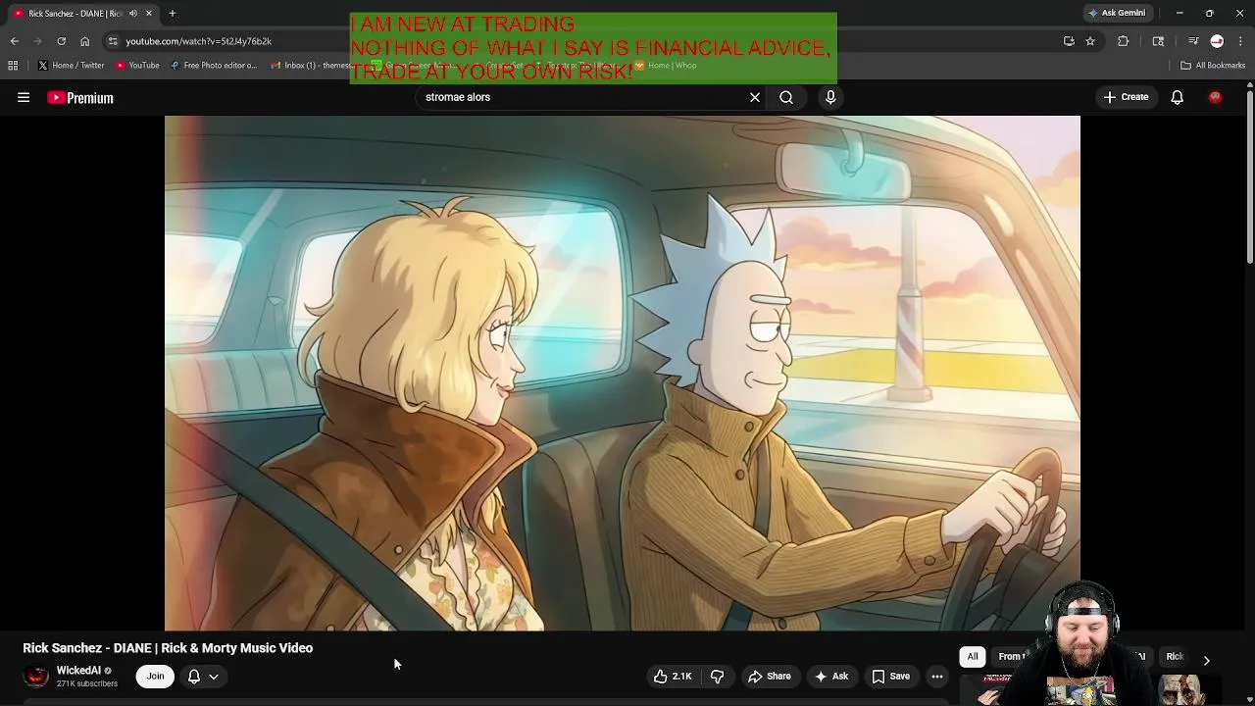View site information for youtube.com

click(x=113, y=41)
